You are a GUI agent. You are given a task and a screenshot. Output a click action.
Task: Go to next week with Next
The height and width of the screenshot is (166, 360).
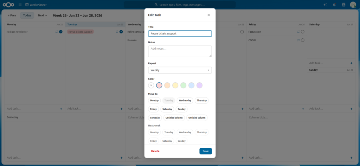coord(43,15)
